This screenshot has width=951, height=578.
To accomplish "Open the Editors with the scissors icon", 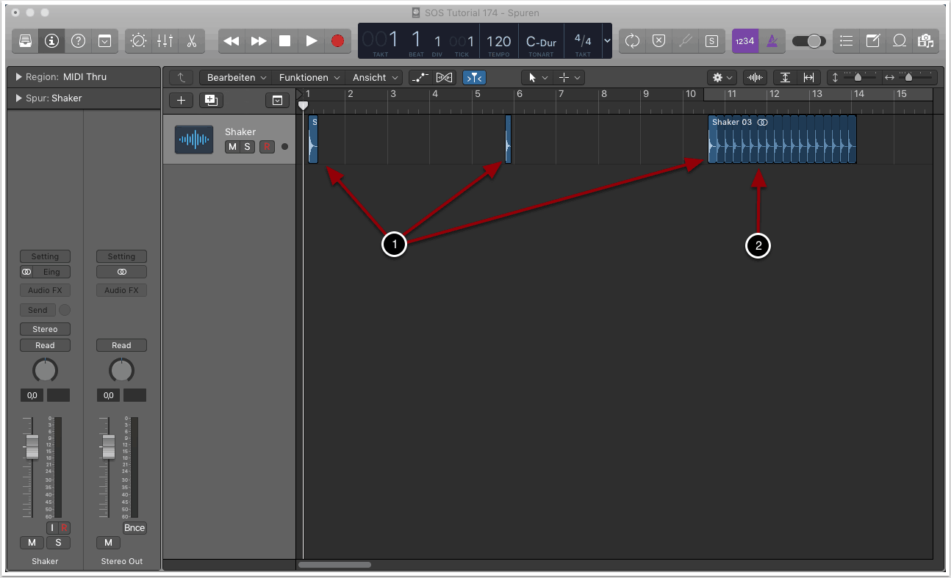I will click(191, 41).
